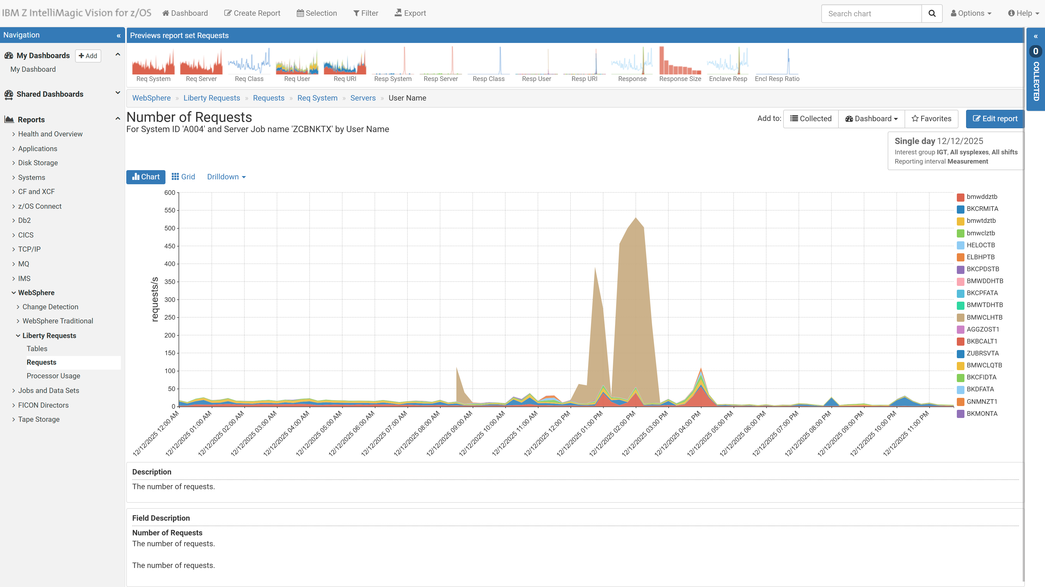Expand the Health and Overview tree node
Screen dimensions: 1045x587
click(14, 134)
